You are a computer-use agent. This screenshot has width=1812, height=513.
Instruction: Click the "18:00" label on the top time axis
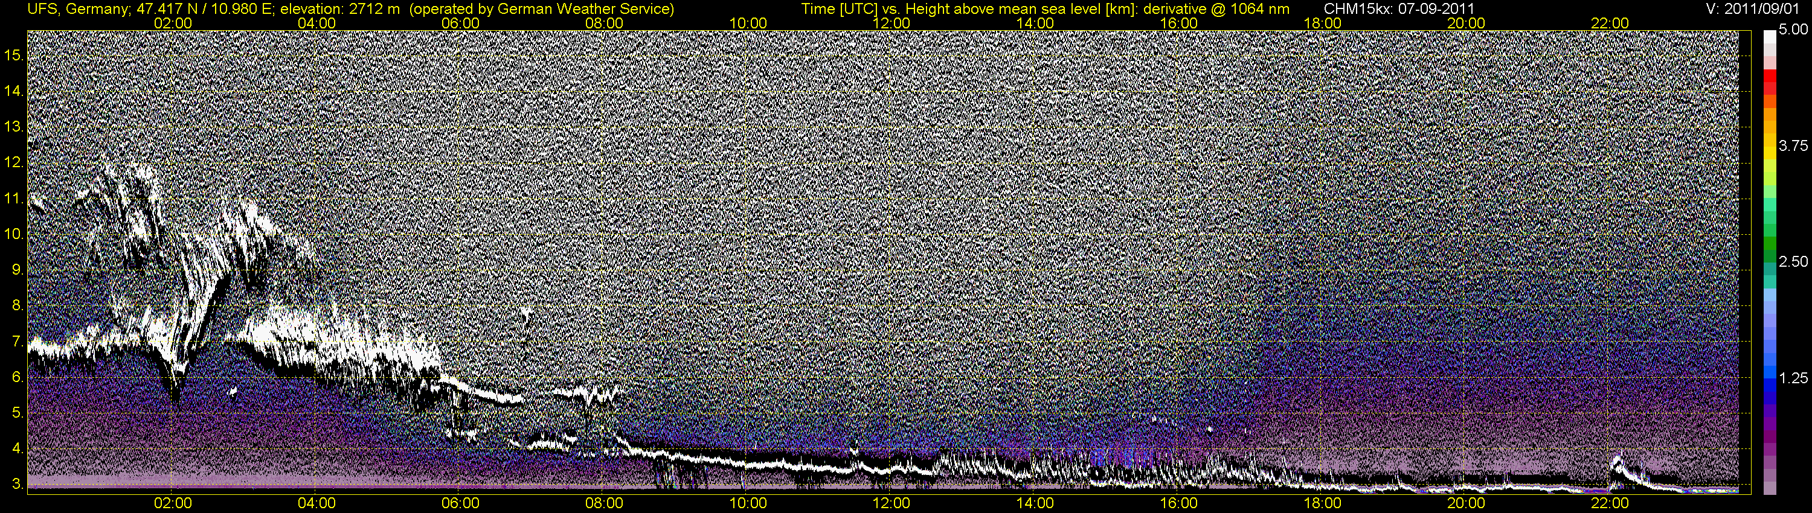(1322, 23)
